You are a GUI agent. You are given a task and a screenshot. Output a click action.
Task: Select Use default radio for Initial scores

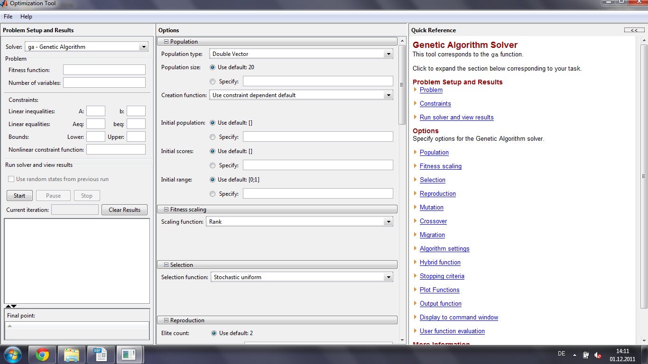click(213, 151)
